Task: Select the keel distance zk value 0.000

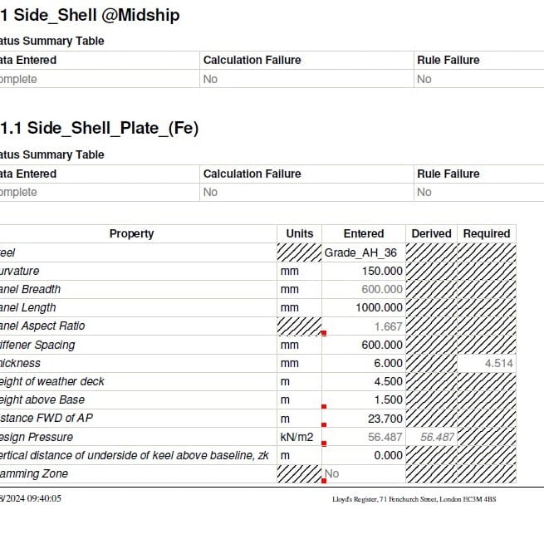Action: (x=388, y=455)
